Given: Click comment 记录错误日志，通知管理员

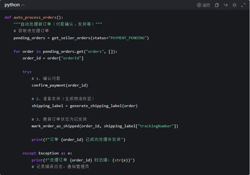Looking at the screenshot, I should click(60, 167).
